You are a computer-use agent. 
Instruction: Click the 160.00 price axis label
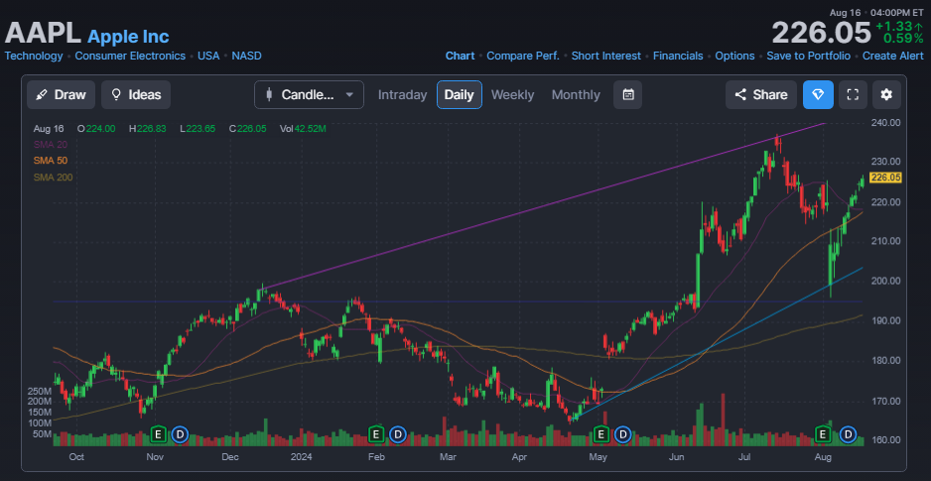click(886, 440)
